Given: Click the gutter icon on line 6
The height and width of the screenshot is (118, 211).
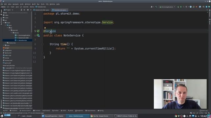Looking at the screenshot, I should (x=38, y=35).
